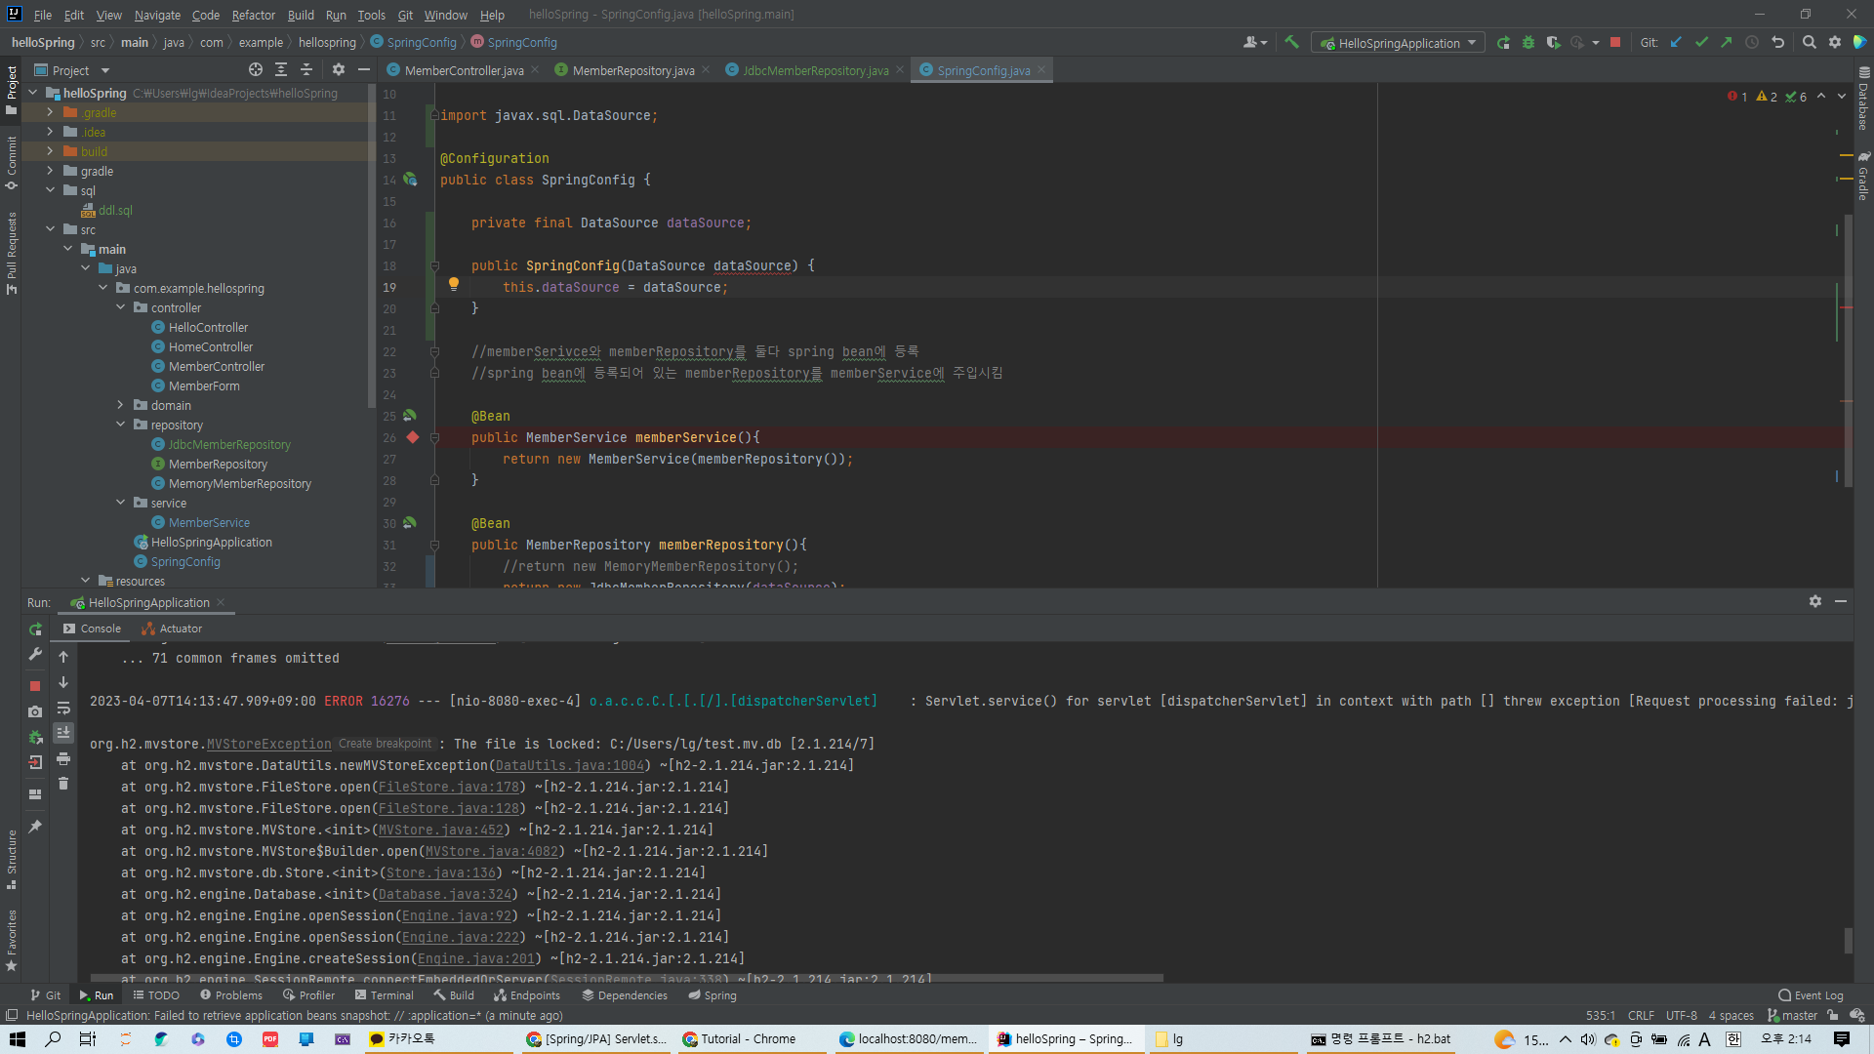Open Run panel settings gear
This screenshot has width=1874, height=1054.
pos(1815,601)
